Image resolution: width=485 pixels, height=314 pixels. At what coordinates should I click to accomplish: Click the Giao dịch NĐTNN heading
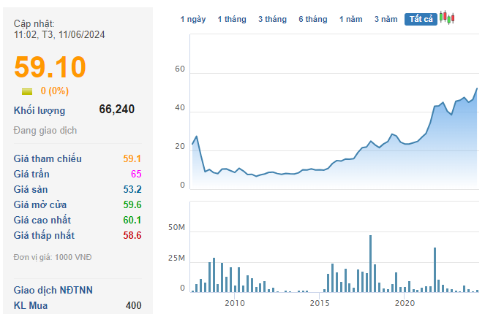[53, 290]
